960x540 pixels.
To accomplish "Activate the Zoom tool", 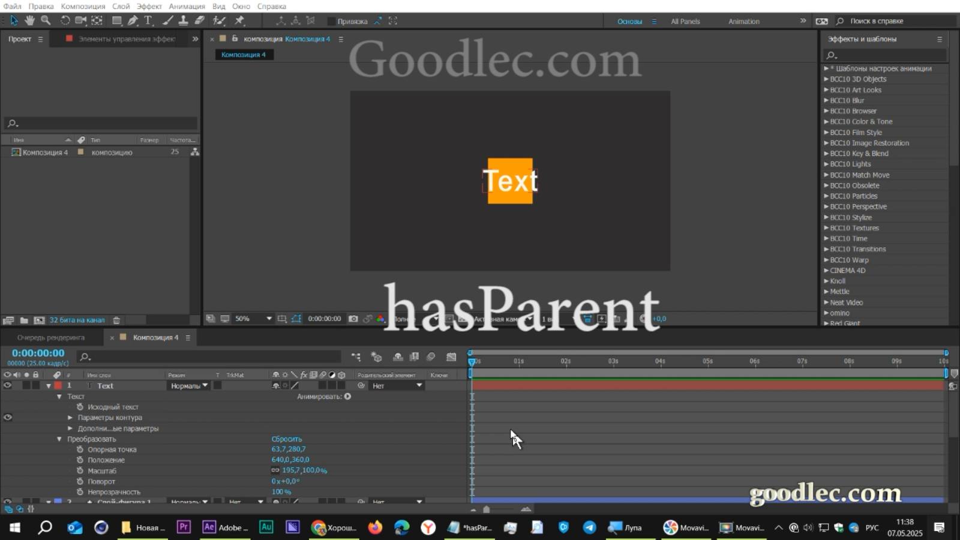I will pyautogui.click(x=46, y=20).
